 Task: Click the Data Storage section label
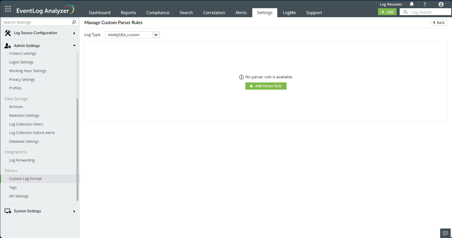pyautogui.click(x=16, y=99)
